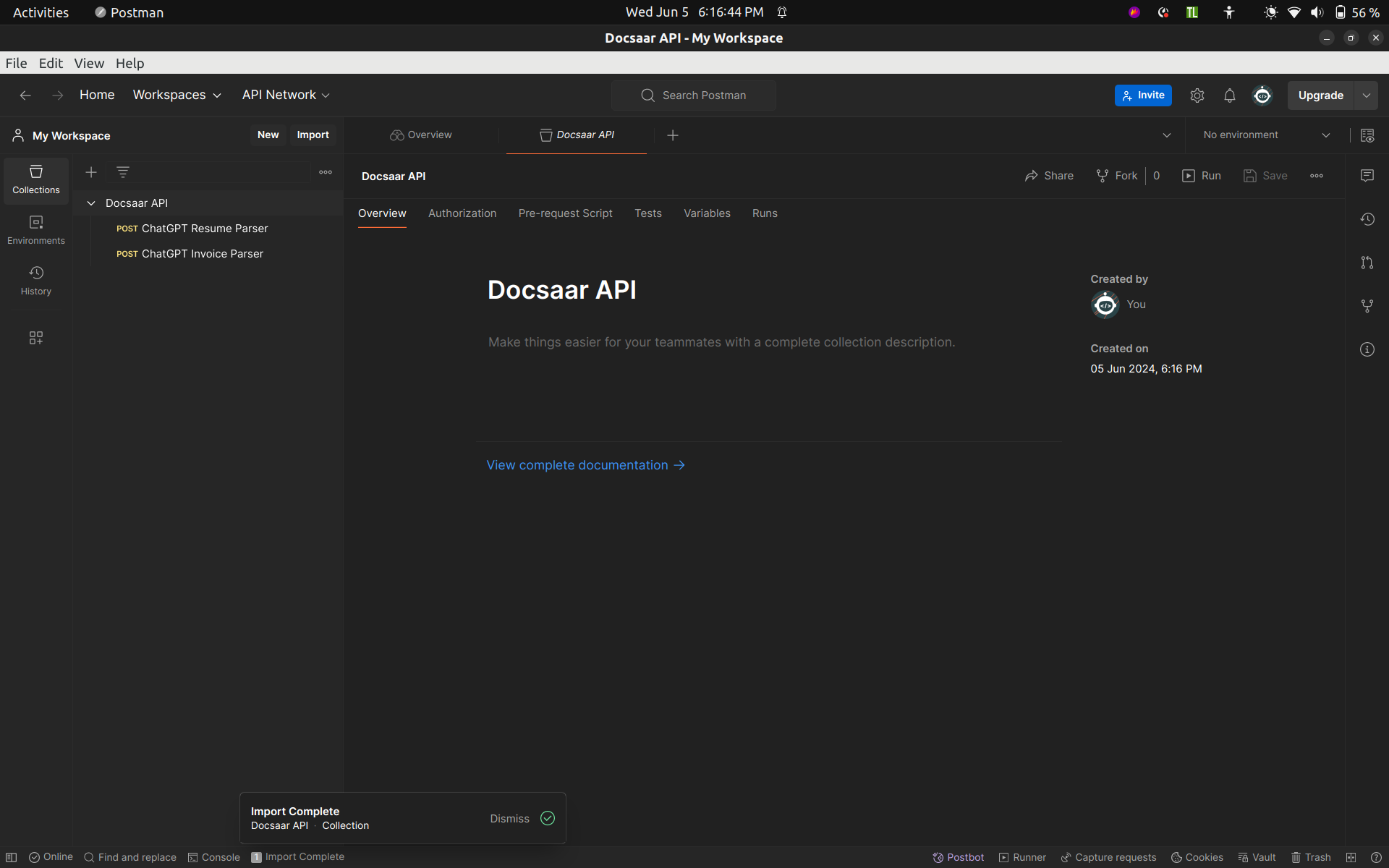
Task: Run the Docsaar API collection
Action: [1202, 176]
